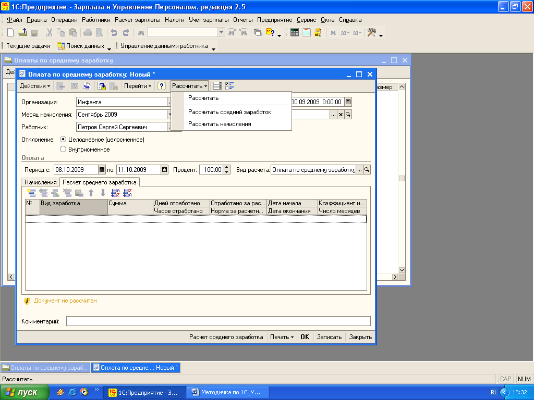Click the Cut scissors icon
534x400 pixels.
49,32
